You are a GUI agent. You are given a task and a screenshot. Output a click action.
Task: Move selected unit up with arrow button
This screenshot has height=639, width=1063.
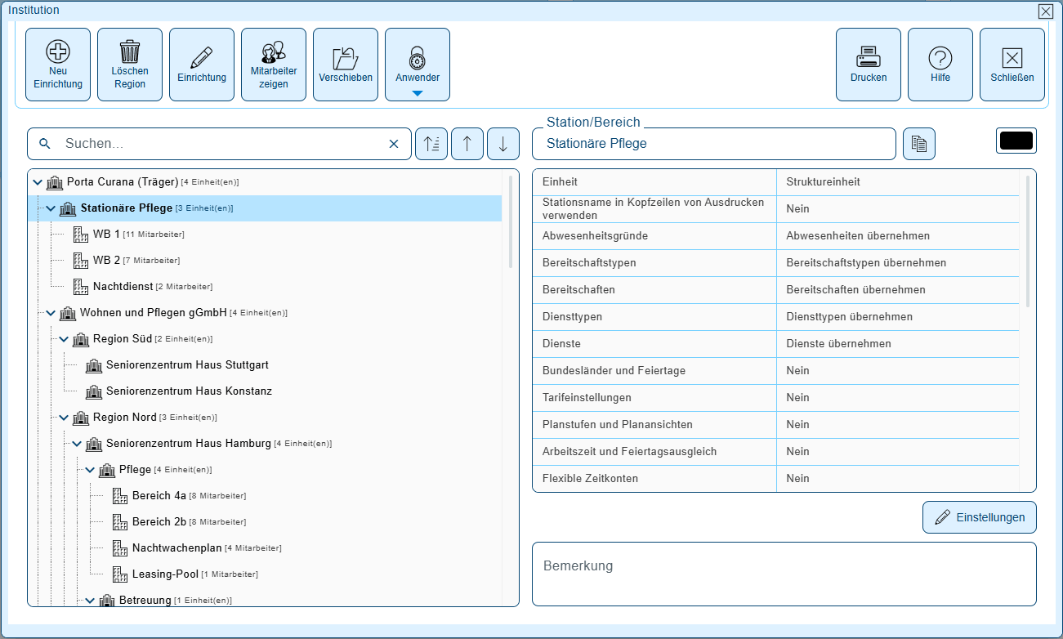click(x=467, y=144)
